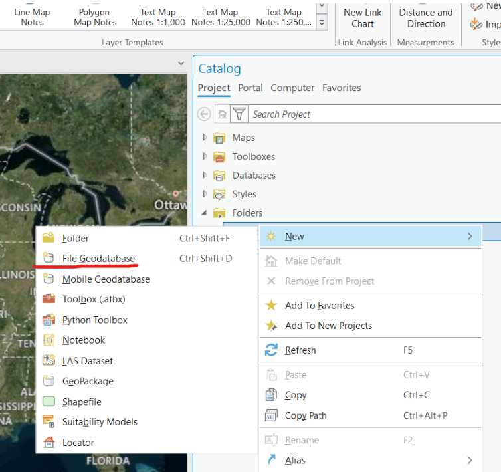Screen dimensions: 501x472
Task: Click the Copy Path icon
Action: tap(271, 415)
